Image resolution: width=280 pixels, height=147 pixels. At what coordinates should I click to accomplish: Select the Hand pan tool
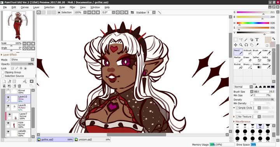coord(252,45)
